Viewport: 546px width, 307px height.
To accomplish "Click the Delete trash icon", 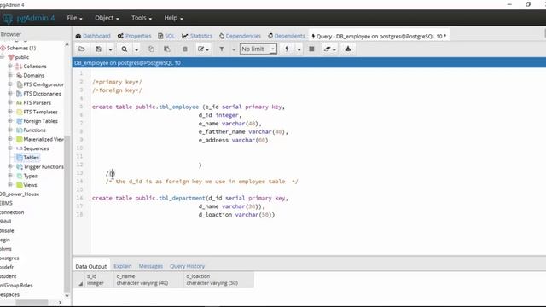I will (x=185, y=49).
